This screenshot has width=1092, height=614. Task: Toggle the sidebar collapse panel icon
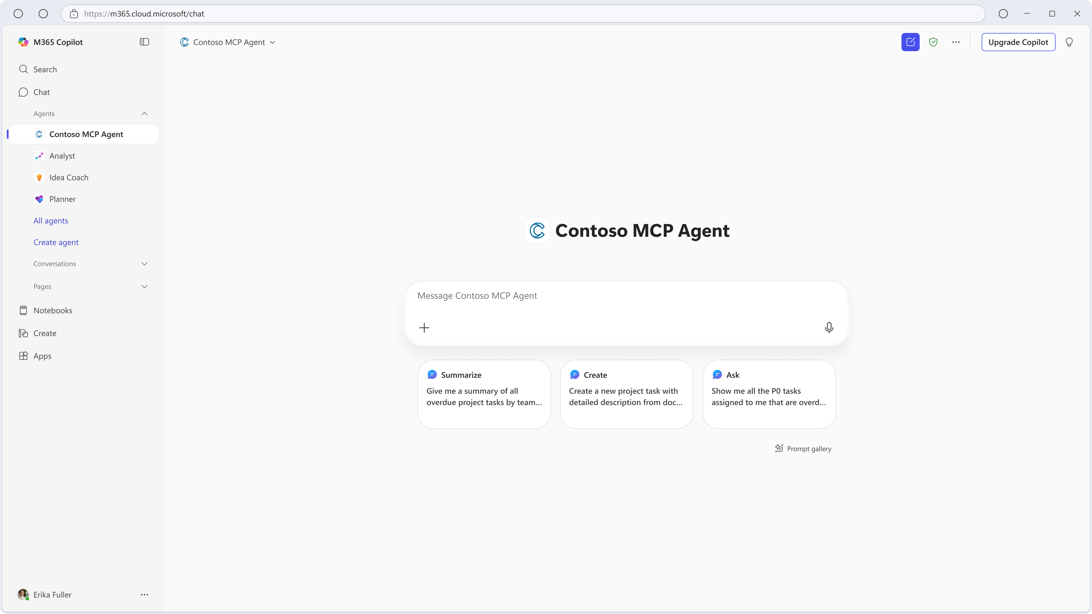coord(144,42)
